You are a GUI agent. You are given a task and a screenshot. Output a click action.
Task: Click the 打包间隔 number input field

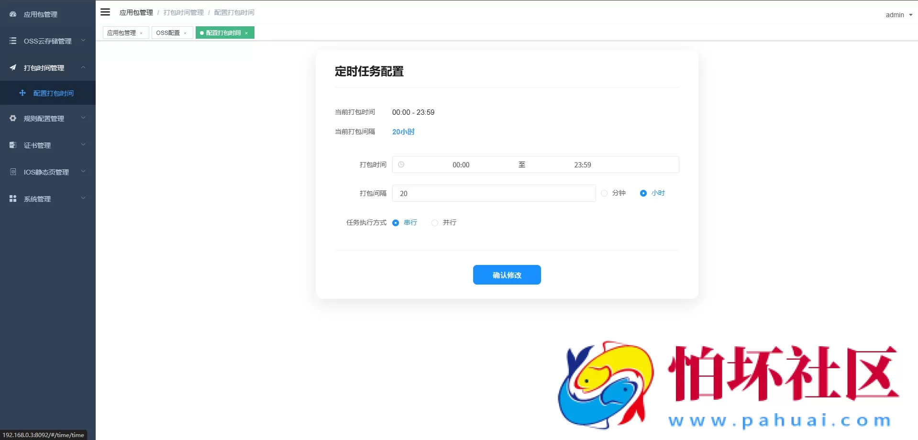(493, 193)
